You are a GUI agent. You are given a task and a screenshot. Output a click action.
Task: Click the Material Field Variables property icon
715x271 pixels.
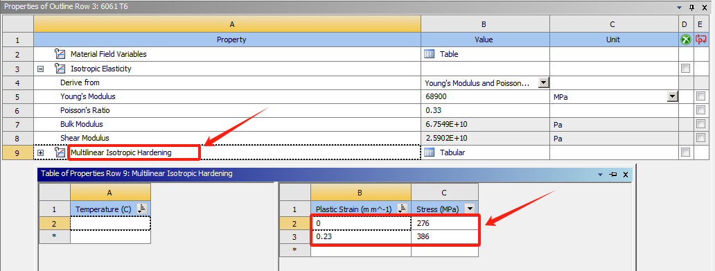(x=60, y=54)
